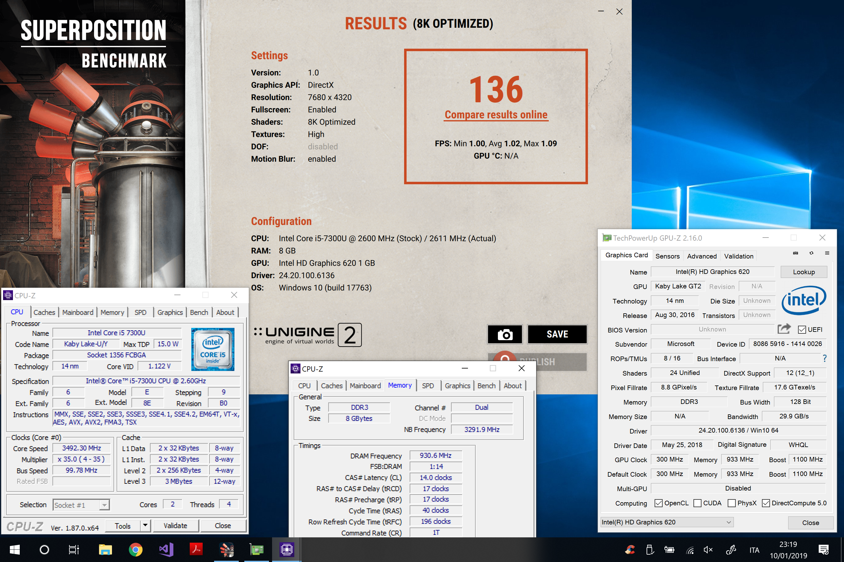
Task: Toggle the OpenCL checkbox
Action: [x=659, y=503]
